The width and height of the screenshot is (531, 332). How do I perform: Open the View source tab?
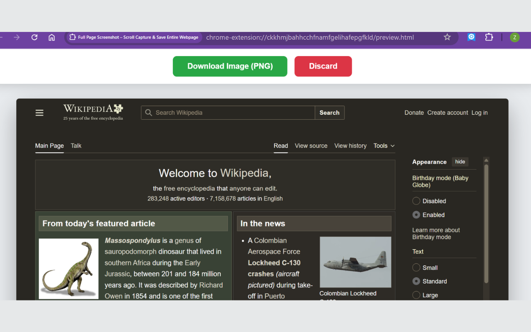coord(311,146)
